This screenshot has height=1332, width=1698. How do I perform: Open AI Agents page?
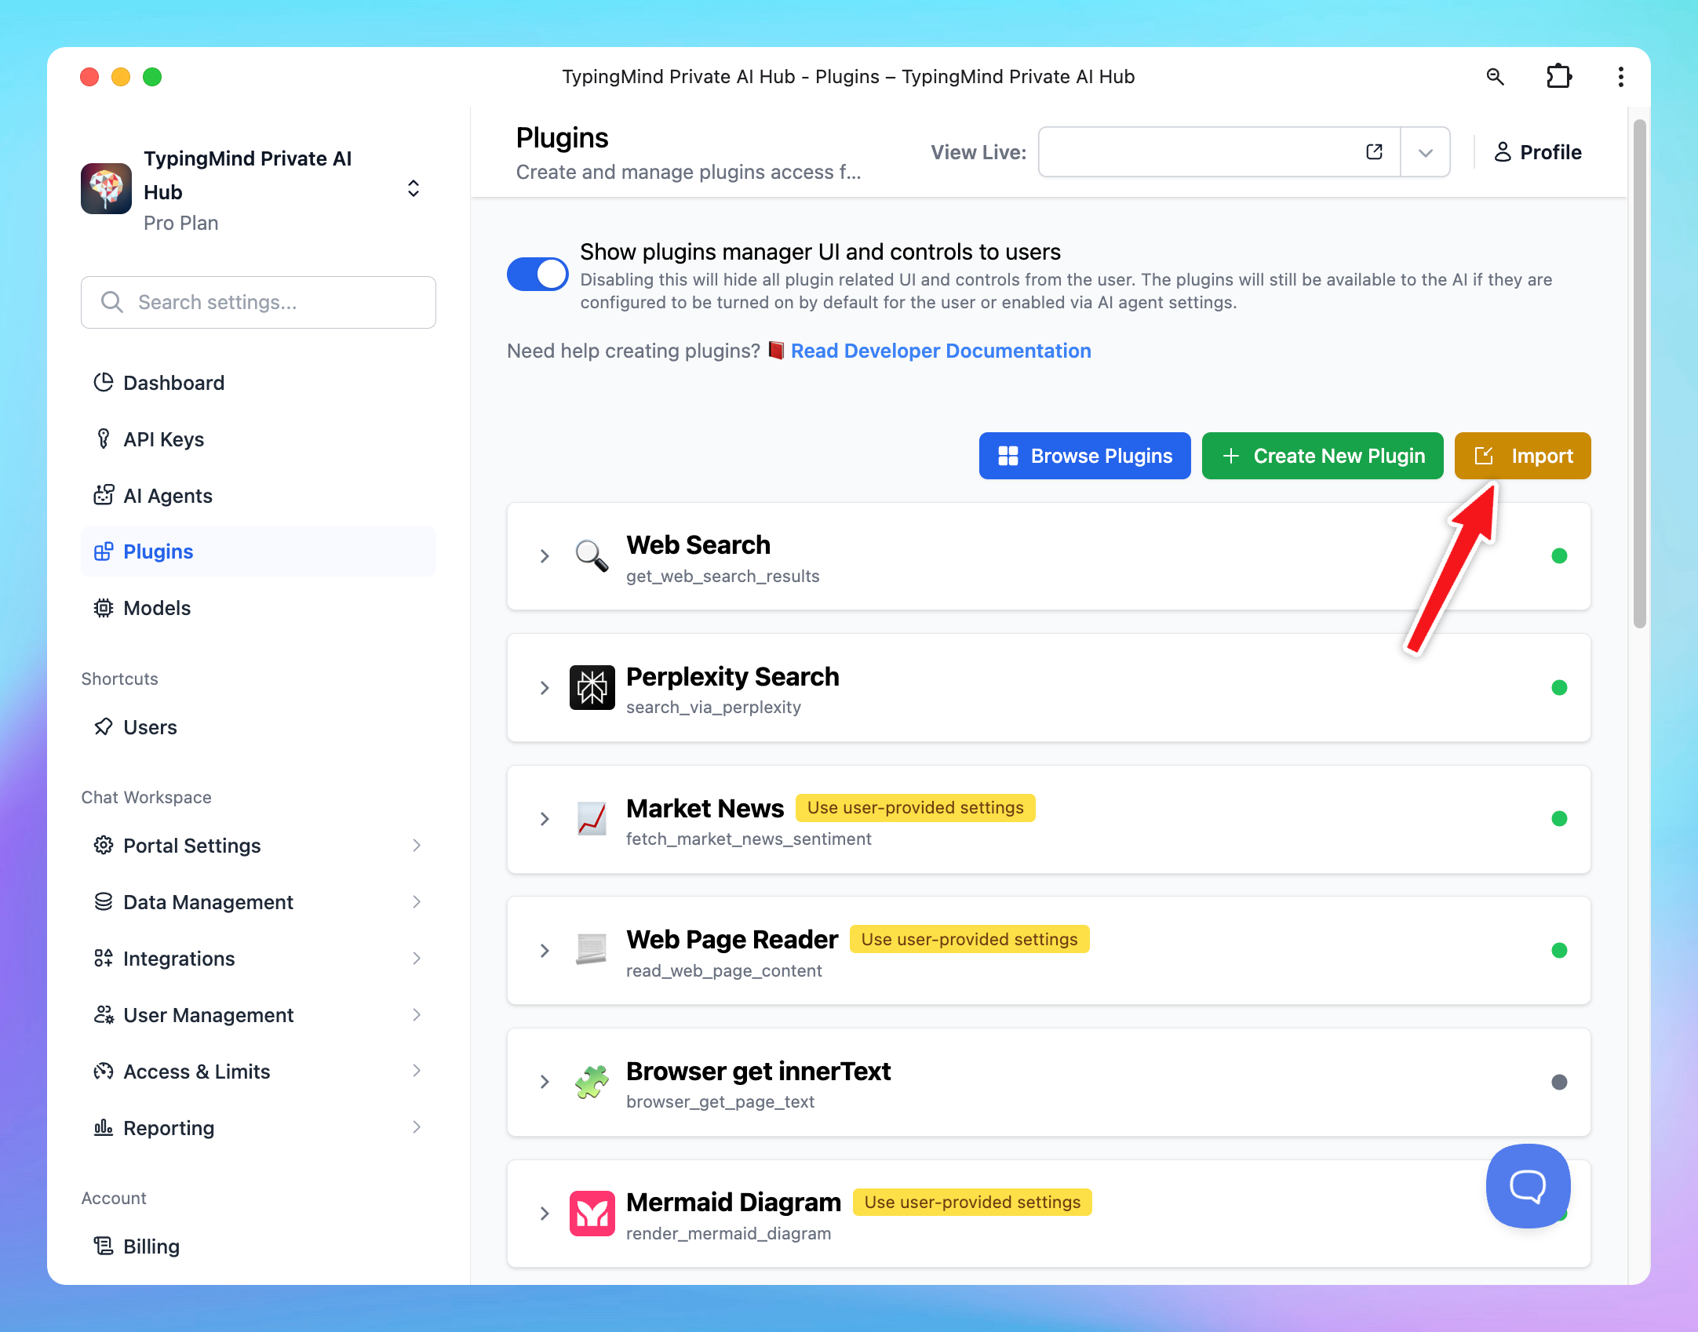258,496
